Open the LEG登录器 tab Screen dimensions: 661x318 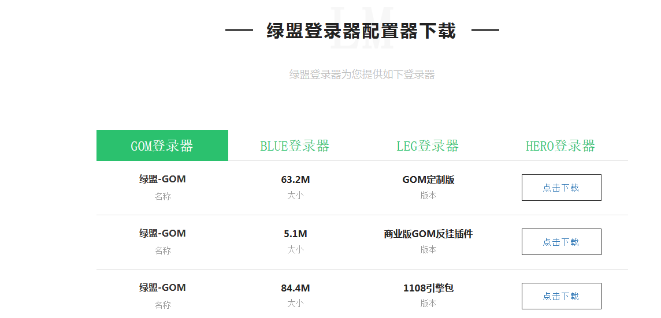[428, 145]
